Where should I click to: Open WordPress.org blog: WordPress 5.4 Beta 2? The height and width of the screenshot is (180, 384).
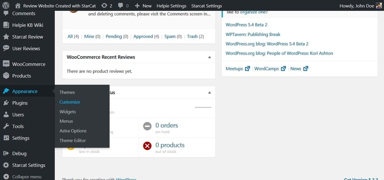tap(267, 44)
